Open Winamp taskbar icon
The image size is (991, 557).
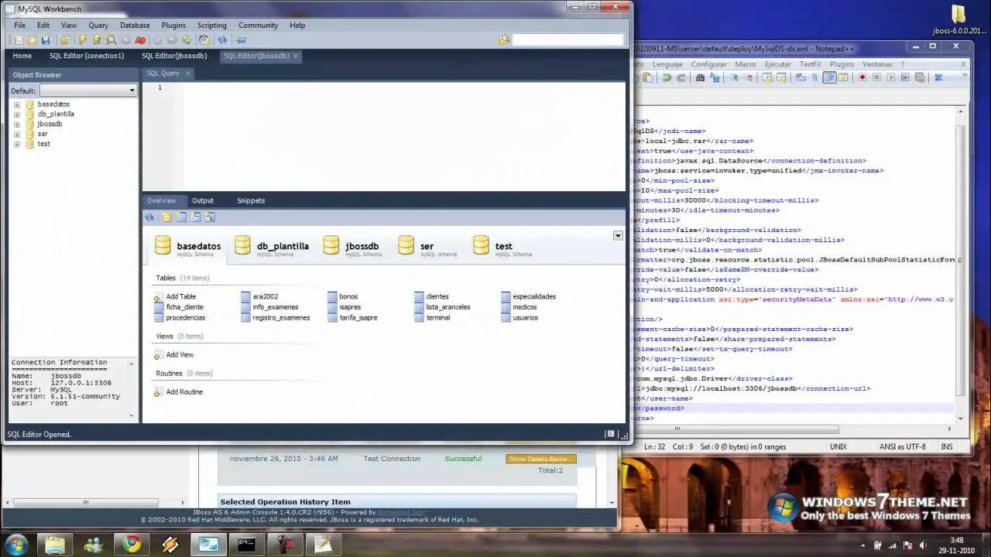tap(170, 545)
